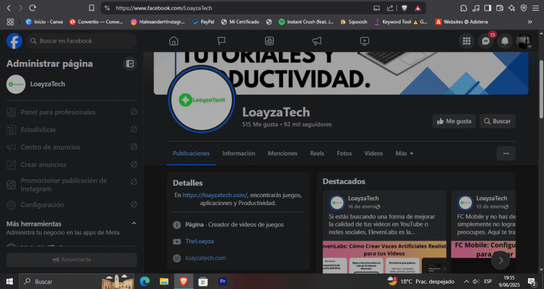Click the Brave Shields lion icon

click(x=404, y=7)
